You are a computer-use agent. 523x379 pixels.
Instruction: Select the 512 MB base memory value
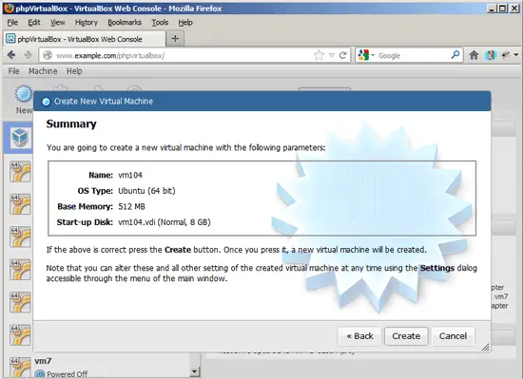[x=132, y=206]
